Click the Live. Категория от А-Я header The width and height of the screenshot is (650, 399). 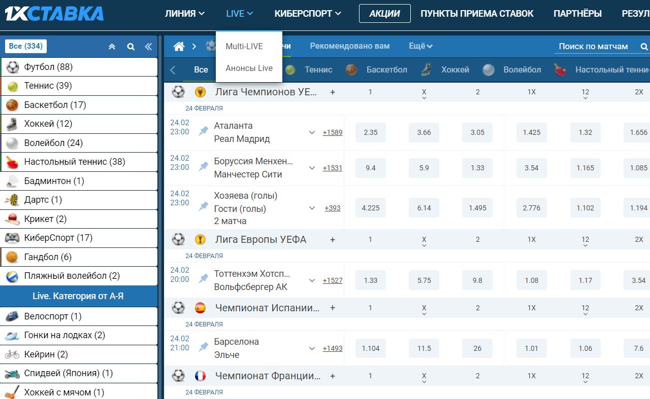79,296
